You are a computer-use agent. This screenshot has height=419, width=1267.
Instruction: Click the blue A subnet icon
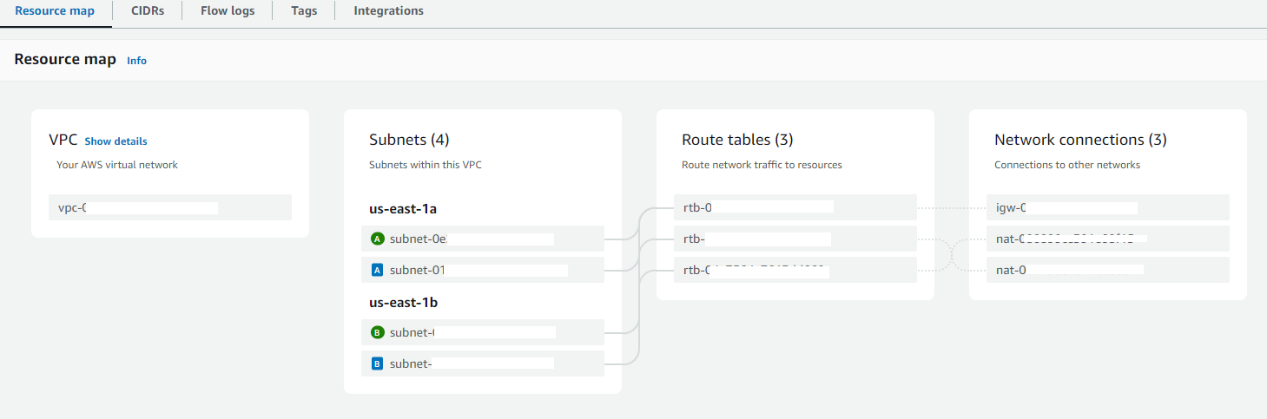pyautogui.click(x=377, y=270)
